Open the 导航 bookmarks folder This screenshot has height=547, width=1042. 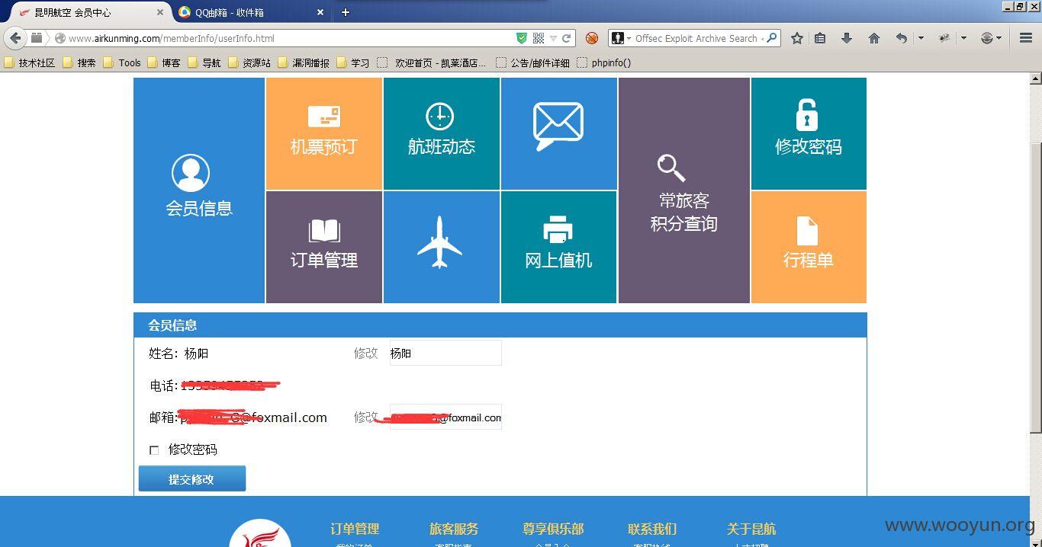tap(204, 62)
